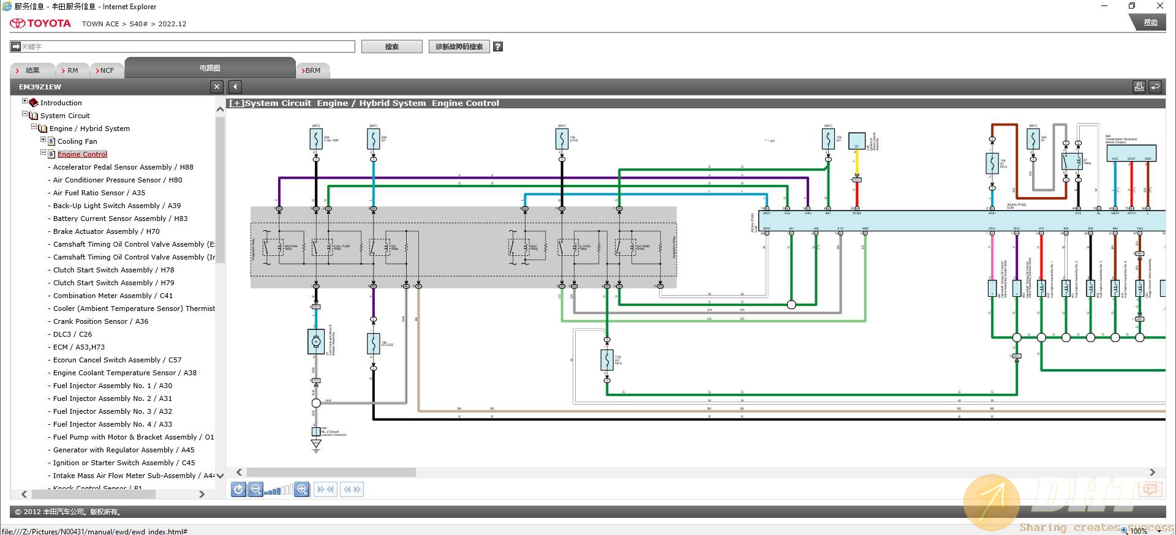The width and height of the screenshot is (1176, 535).
Task: Select Ignition or Starter Switch Assembly / C45
Action: tap(124, 463)
